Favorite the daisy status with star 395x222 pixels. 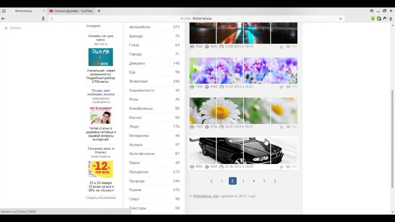pyautogui.click(x=281, y=127)
